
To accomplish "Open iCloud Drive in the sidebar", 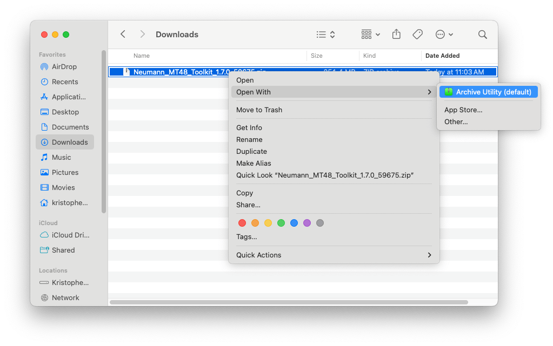I will point(70,235).
